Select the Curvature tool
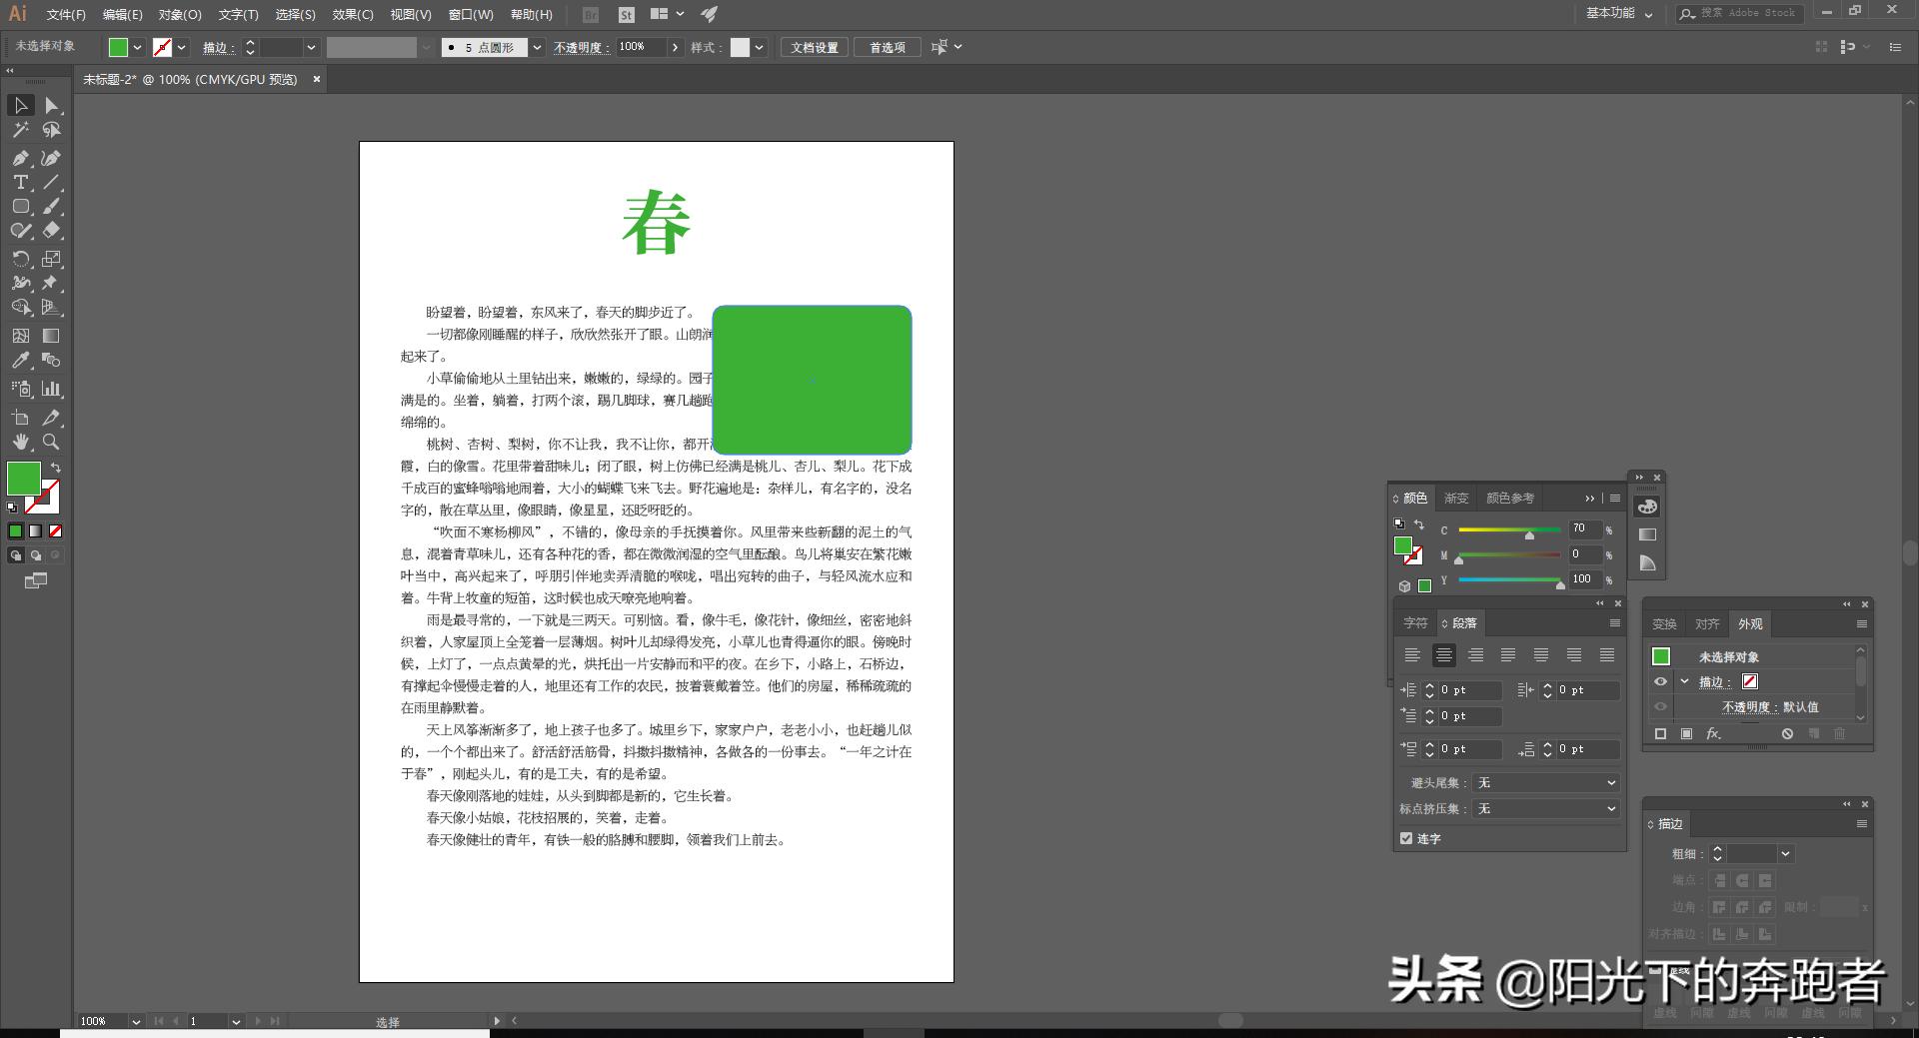The height and width of the screenshot is (1038, 1919). [x=52, y=158]
